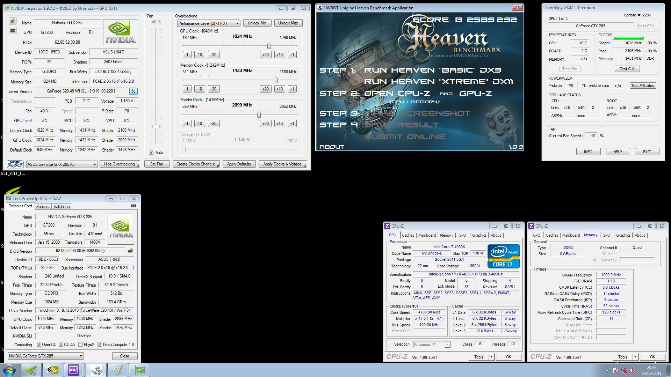
Task: Click the NVIDIA Inspector title bar icon
Action: coord(7,8)
